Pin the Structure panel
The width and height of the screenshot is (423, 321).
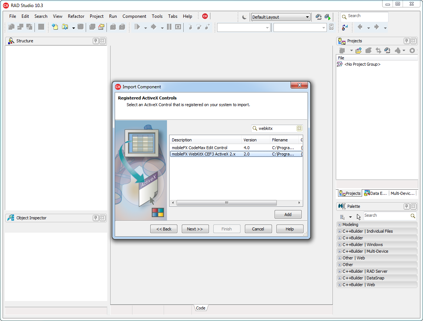click(x=95, y=41)
